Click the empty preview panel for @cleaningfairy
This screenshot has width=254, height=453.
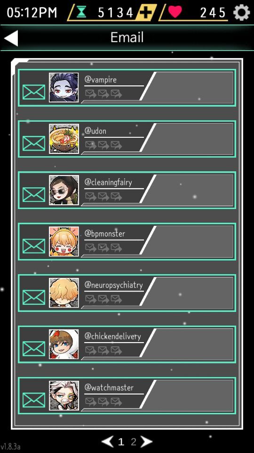click(190, 190)
